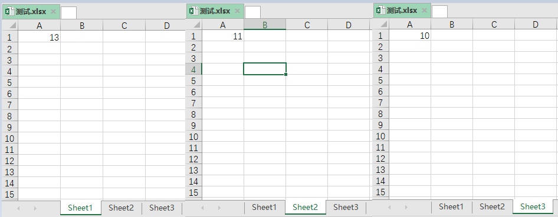
Task: Select the highlighted row 4 header
Action: click(193, 69)
